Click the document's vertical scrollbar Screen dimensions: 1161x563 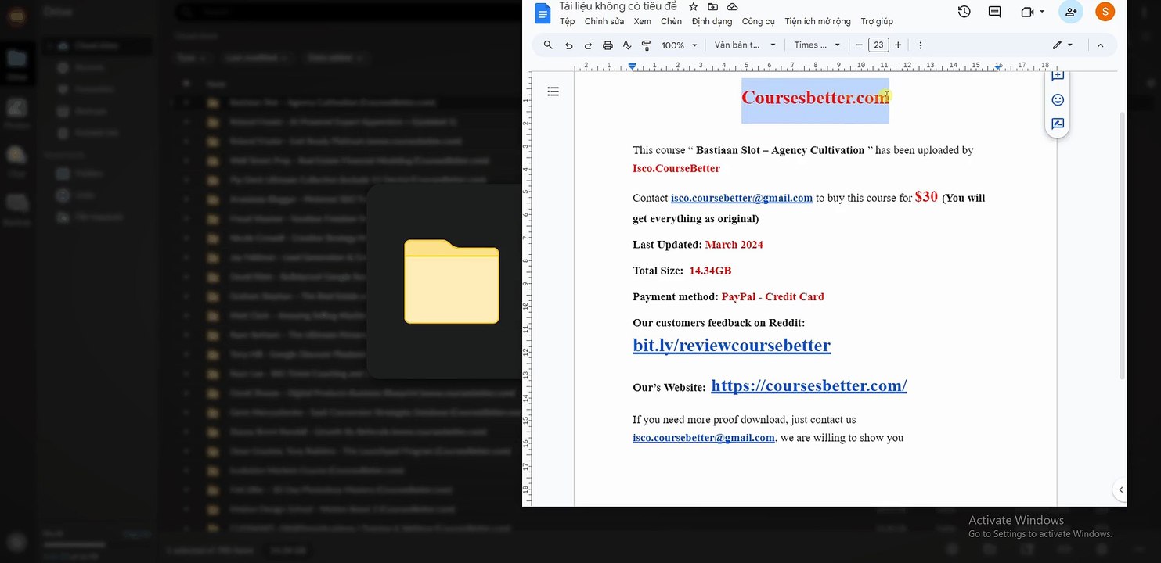pyautogui.click(x=1123, y=246)
